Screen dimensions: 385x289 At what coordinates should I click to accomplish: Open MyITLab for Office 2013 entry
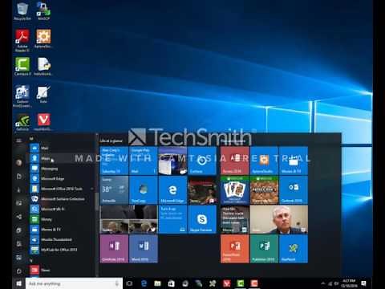coord(62,250)
